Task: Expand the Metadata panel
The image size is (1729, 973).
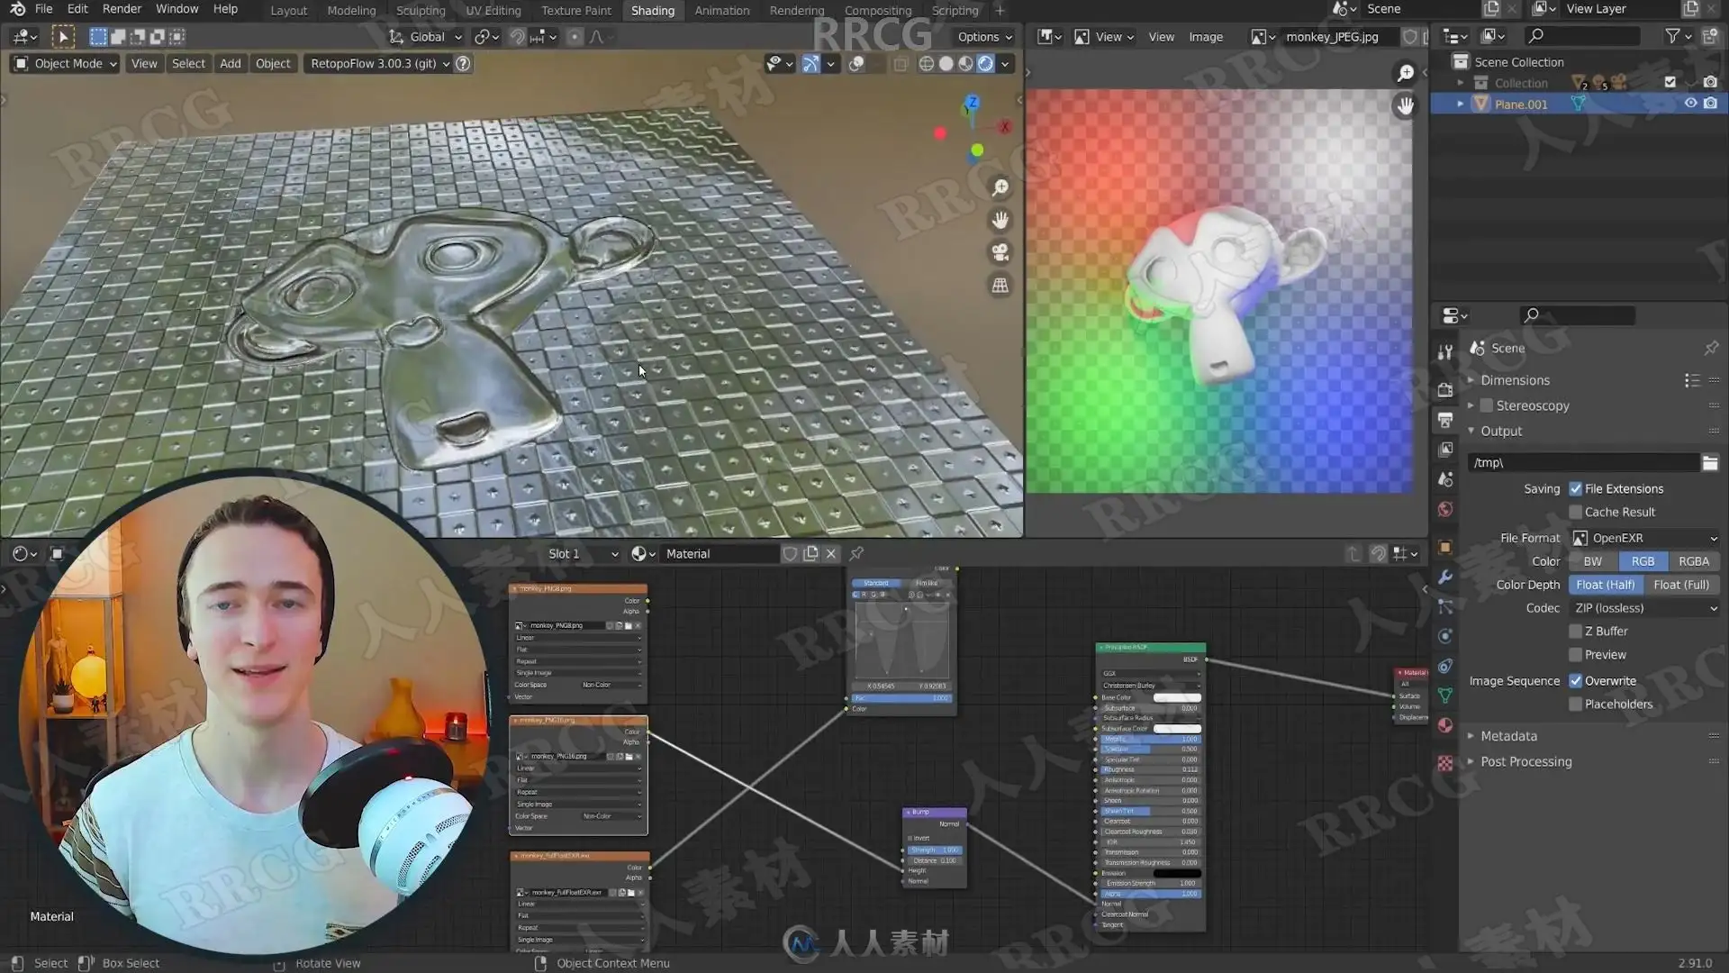Action: tap(1508, 736)
